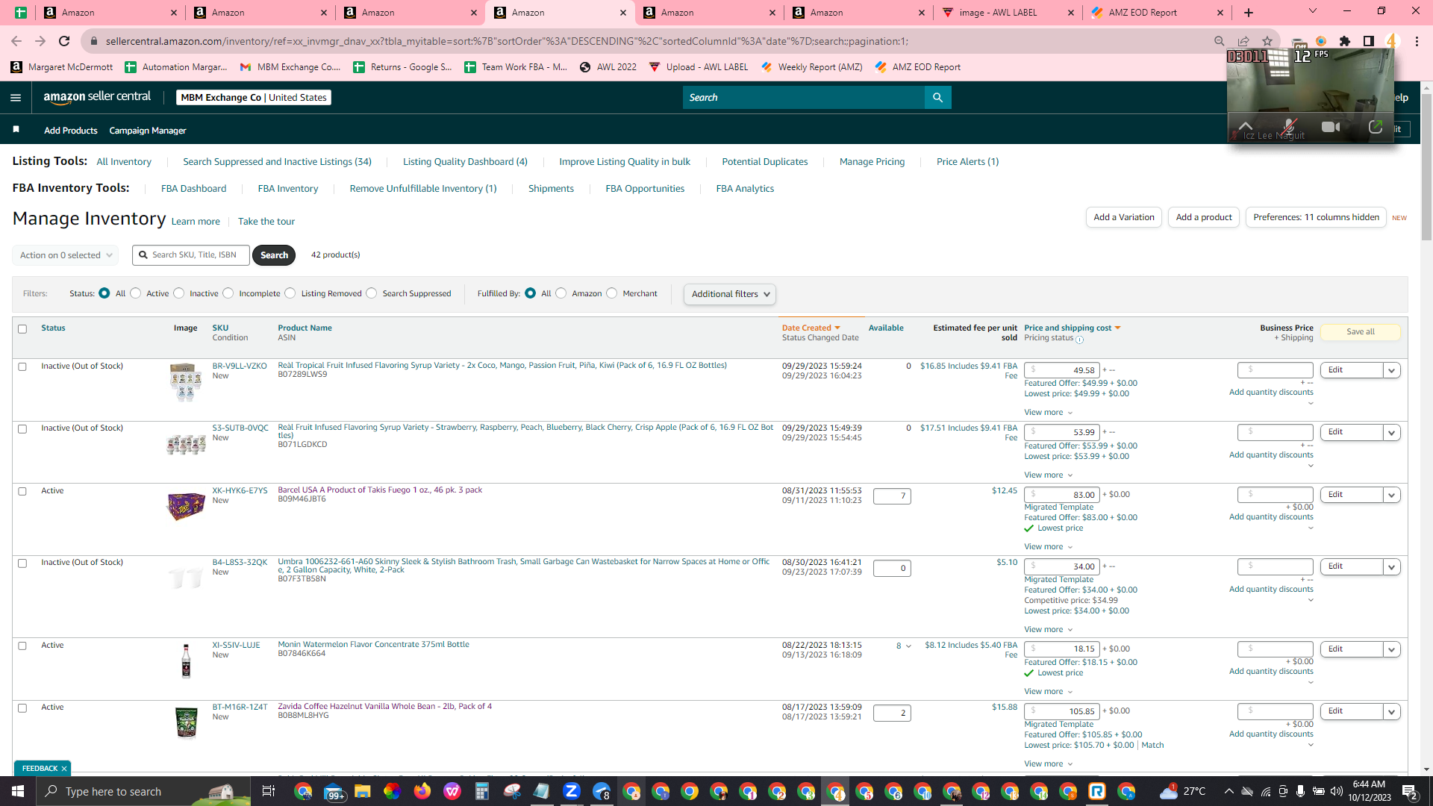This screenshot has width=1433, height=806.
Task: Click the muted microphone icon in video overlay
Action: pos(1289,127)
